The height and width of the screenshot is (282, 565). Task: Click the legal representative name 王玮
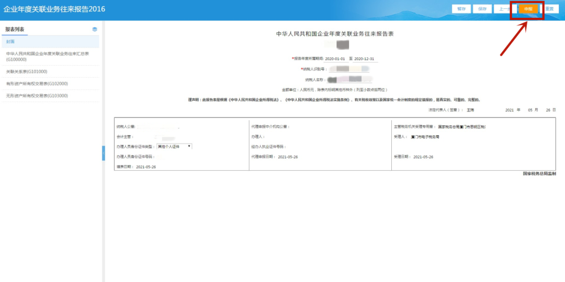point(471,110)
